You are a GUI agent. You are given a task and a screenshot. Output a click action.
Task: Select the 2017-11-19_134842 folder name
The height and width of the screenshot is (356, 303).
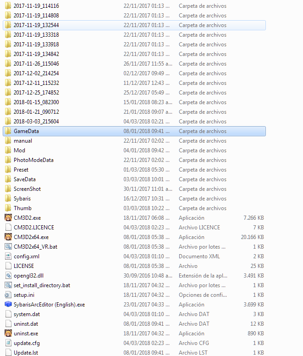point(36,54)
